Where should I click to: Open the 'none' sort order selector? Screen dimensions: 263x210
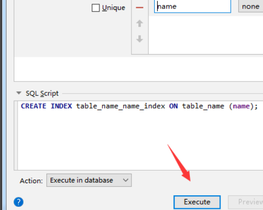[251, 6]
